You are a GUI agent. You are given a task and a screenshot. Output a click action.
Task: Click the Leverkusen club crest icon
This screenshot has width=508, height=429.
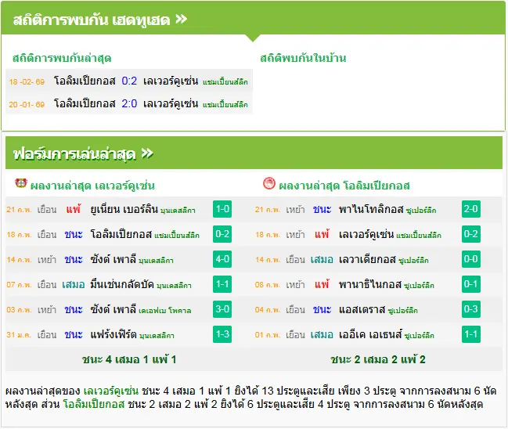[20, 184]
